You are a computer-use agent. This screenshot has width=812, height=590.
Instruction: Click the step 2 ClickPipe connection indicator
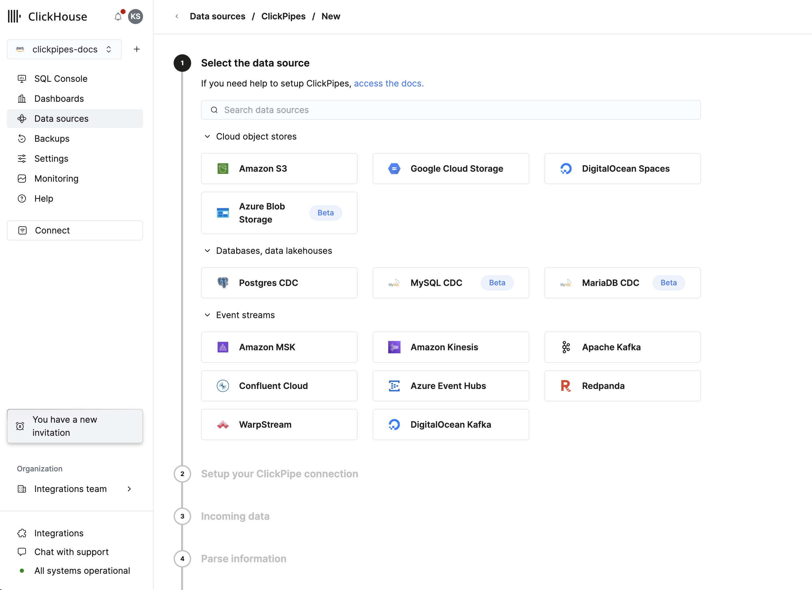pyautogui.click(x=182, y=473)
